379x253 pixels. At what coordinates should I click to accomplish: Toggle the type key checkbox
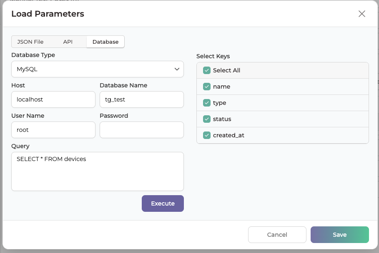coord(207,103)
